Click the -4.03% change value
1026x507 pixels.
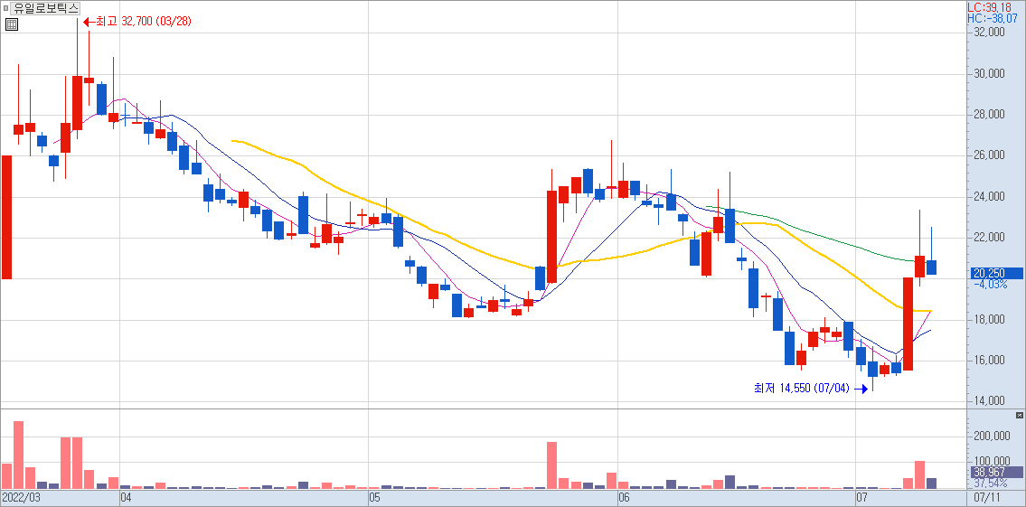coord(991,285)
